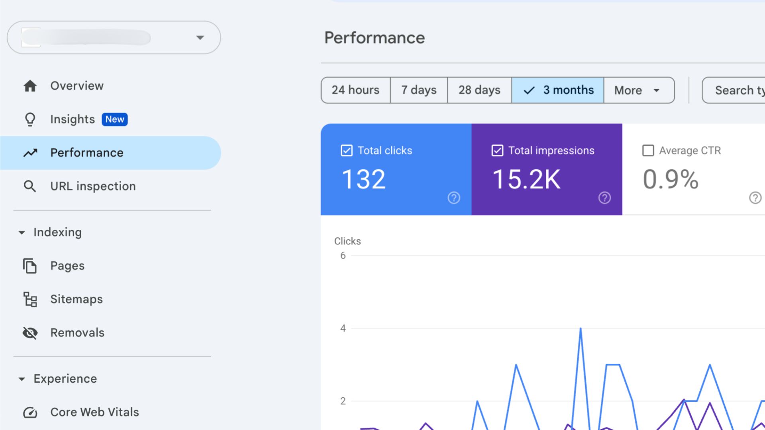This screenshot has width=765, height=430.
Task: Uncheck the Total impressions checkbox
Action: pyautogui.click(x=497, y=150)
